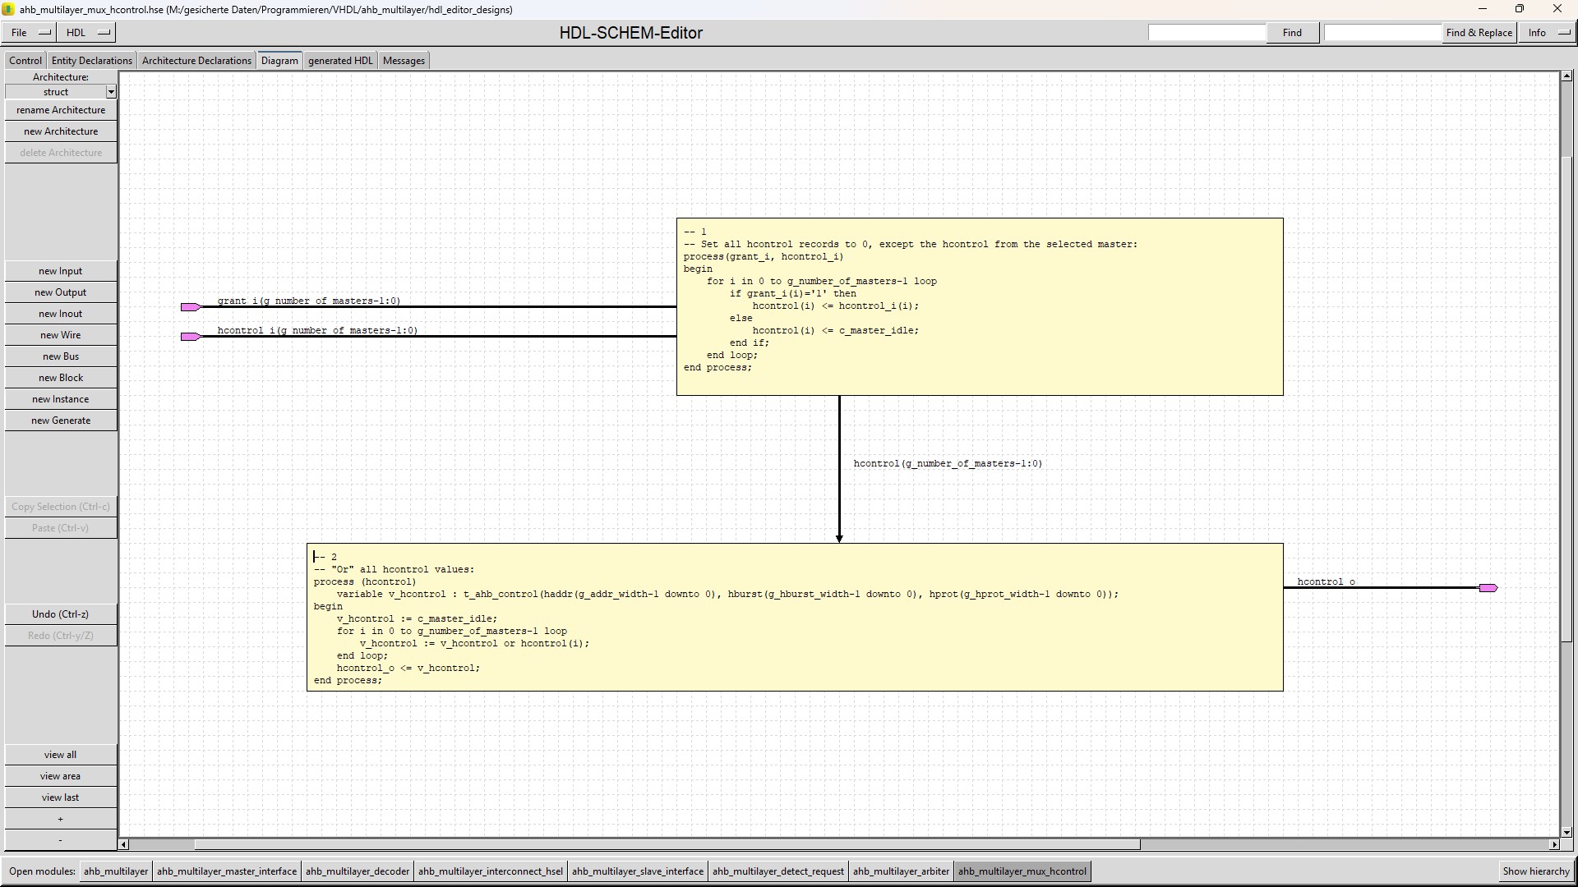Open the Entity Declarations tab

click(91, 61)
